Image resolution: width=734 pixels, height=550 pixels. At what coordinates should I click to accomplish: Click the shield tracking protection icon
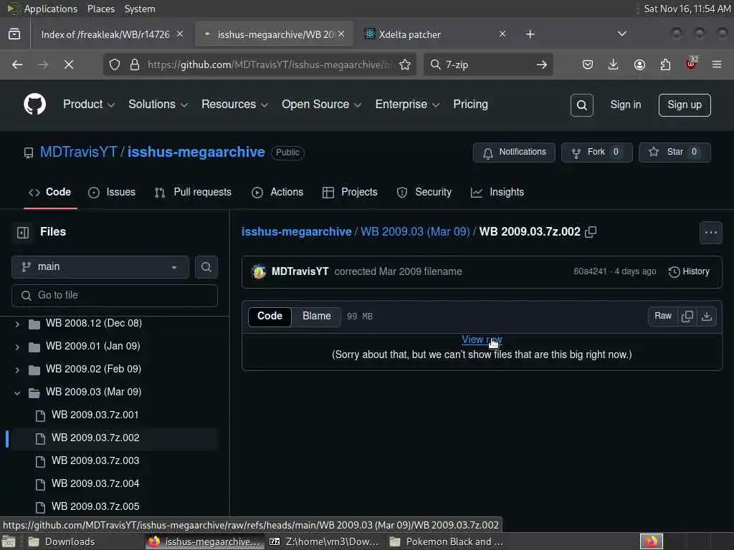click(x=115, y=64)
